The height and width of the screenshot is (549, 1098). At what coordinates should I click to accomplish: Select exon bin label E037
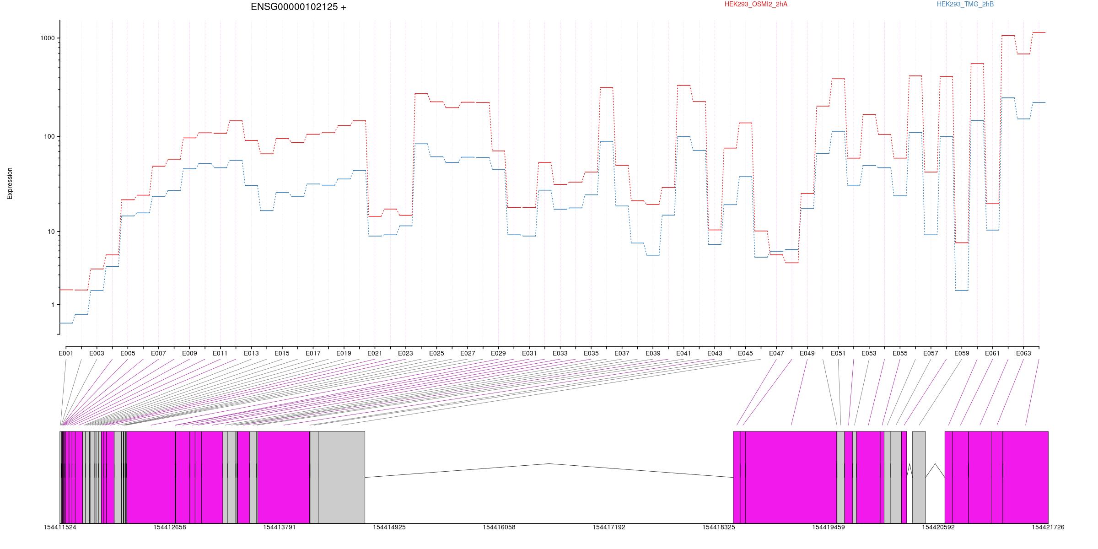pyautogui.click(x=622, y=353)
